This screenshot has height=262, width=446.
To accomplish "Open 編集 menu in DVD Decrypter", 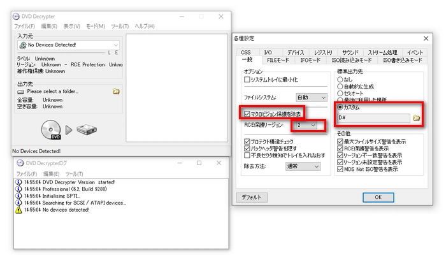I will coord(49,26).
